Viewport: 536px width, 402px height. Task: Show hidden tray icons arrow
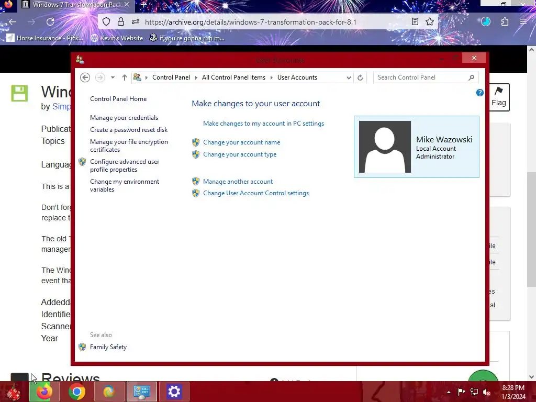click(449, 392)
